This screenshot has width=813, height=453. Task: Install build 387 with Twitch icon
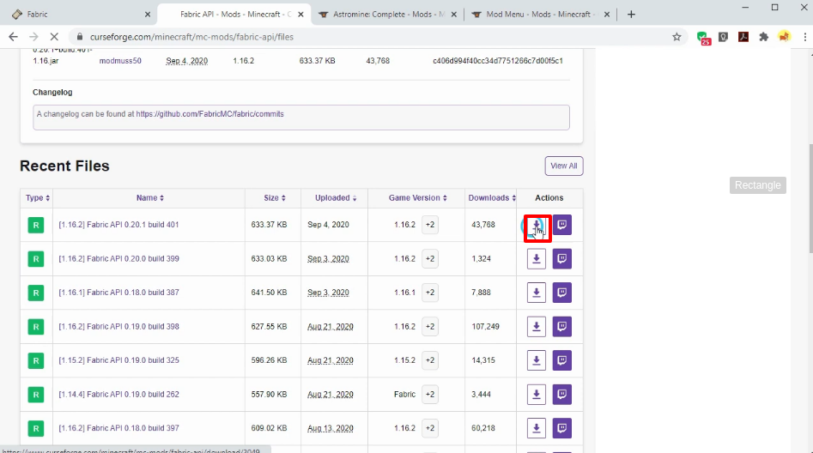click(562, 293)
